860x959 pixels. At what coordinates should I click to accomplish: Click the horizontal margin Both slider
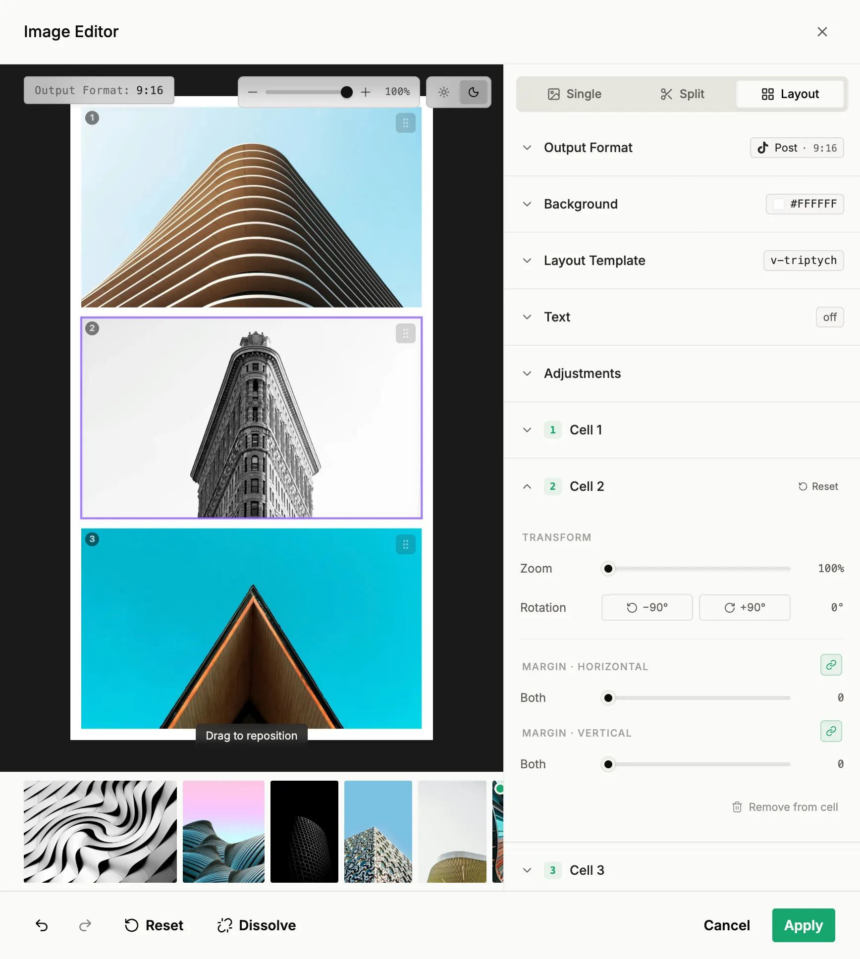click(696, 698)
